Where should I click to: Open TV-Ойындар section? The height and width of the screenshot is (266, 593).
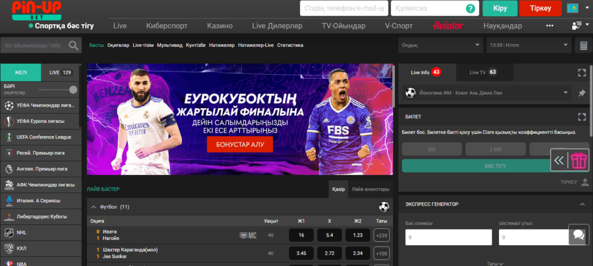coord(343,25)
